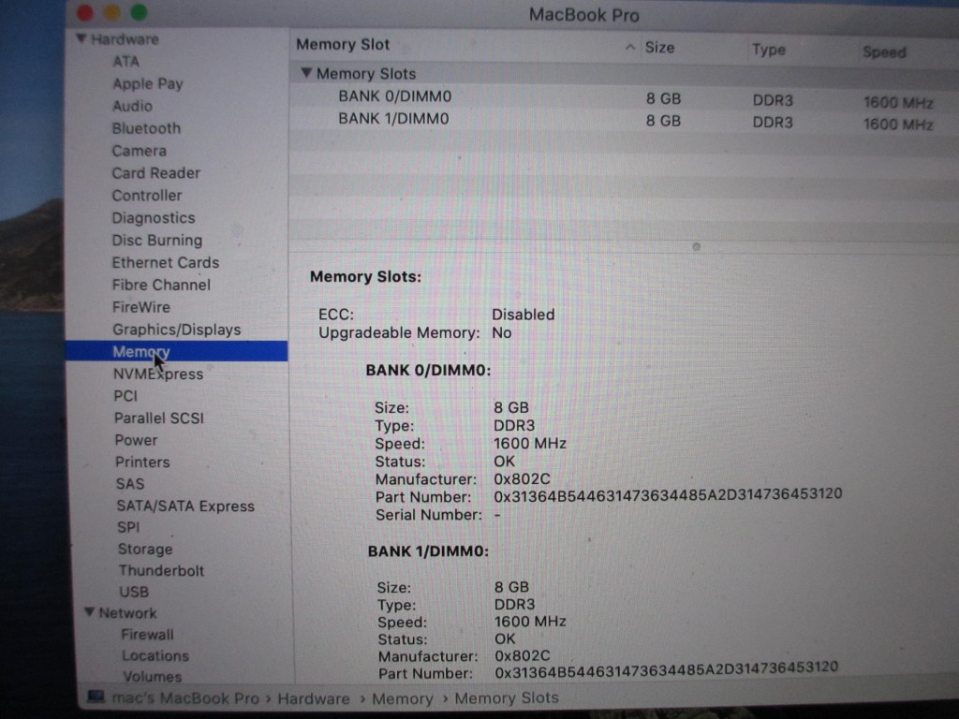Select NVMExpress in the sidebar
The width and height of the screenshot is (959, 719).
tap(158, 374)
